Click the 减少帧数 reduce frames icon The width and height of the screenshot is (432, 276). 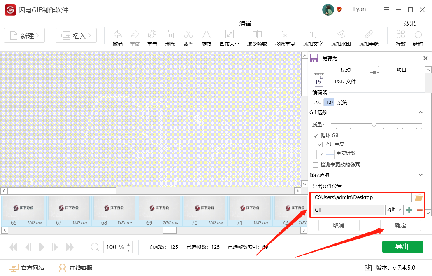click(x=257, y=35)
